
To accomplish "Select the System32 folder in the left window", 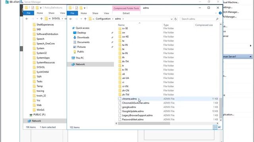I will coord(41,53).
